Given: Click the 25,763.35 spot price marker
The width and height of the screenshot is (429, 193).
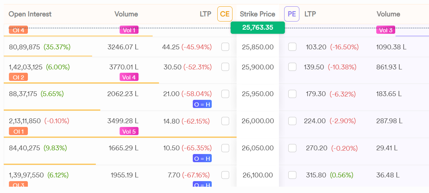Looking at the screenshot, I should pyautogui.click(x=257, y=27).
